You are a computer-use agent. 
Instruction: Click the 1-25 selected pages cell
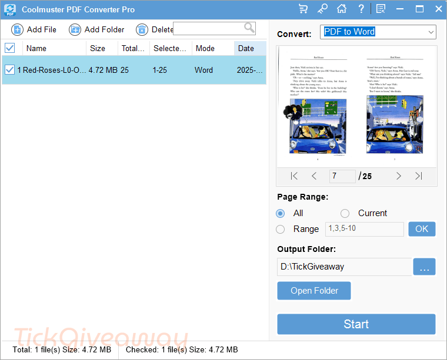(x=159, y=70)
